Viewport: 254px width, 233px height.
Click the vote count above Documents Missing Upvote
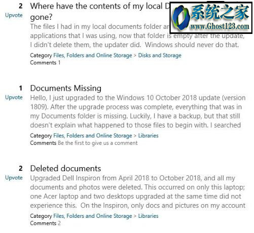point(21,88)
